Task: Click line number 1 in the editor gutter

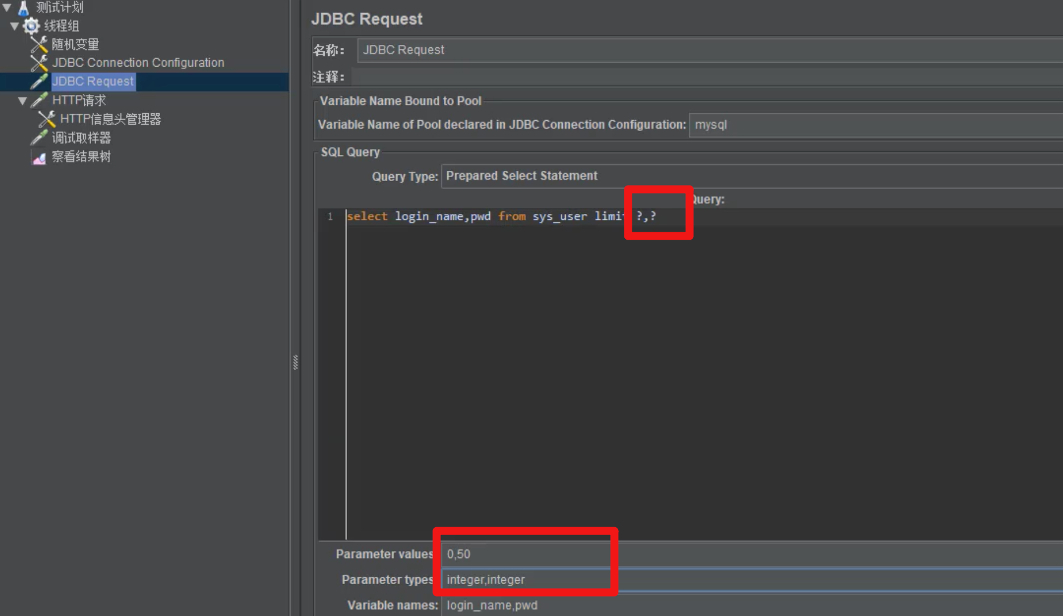Action: (x=330, y=217)
